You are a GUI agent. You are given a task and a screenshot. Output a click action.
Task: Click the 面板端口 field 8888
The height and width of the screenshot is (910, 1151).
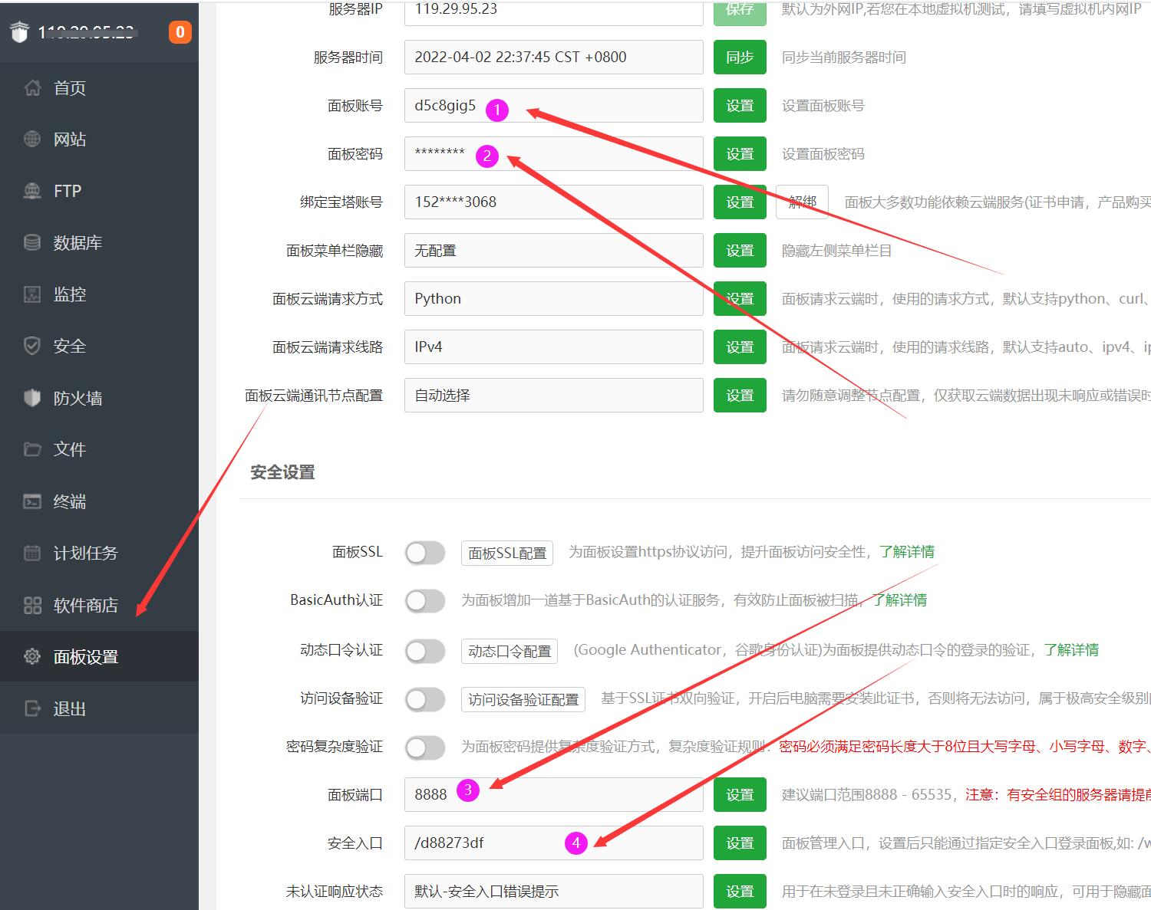pyautogui.click(x=554, y=795)
